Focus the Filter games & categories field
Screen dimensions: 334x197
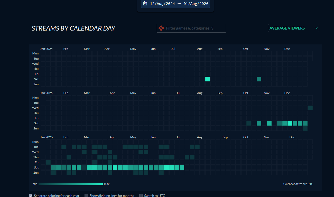tap(191, 28)
